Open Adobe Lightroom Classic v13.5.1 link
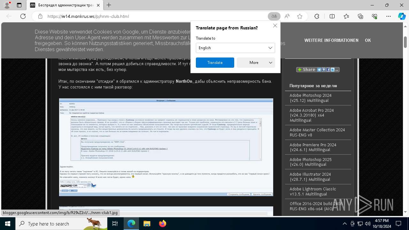The width and height of the screenshot is (409, 230). 313,191
